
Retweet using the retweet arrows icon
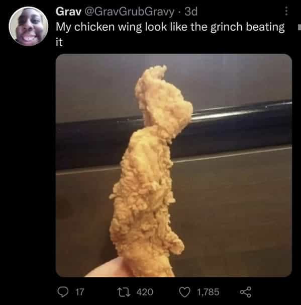click(124, 292)
